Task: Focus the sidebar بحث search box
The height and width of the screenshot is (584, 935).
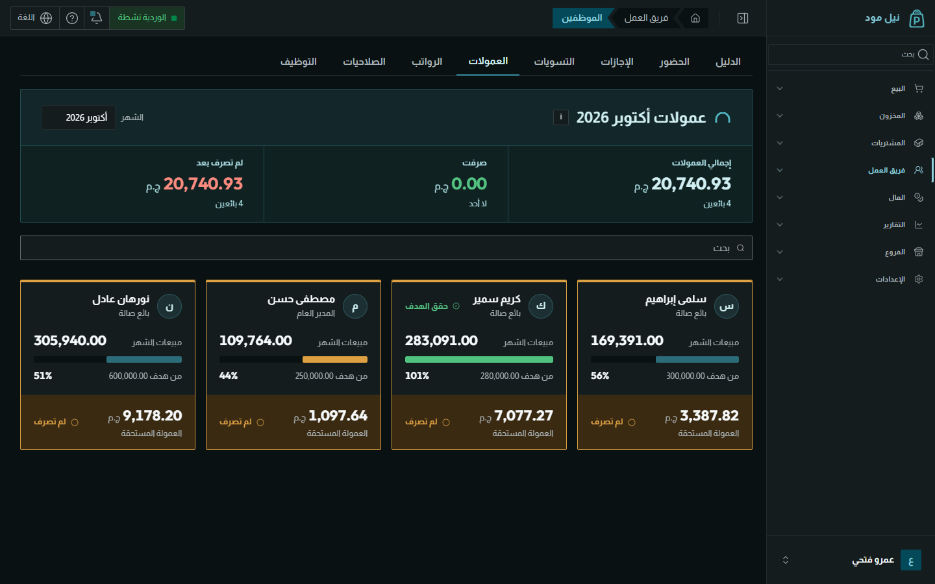Action: pyautogui.click(x=850, y=55)
